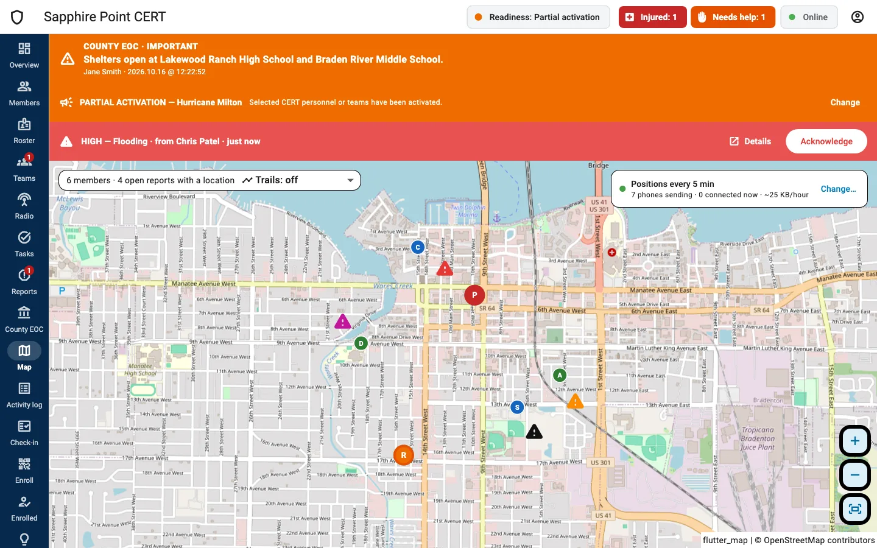The height and width of the screenshot is (548, 877).
Task: Click the Online status indicator
Action: click(x=809, y=17)
